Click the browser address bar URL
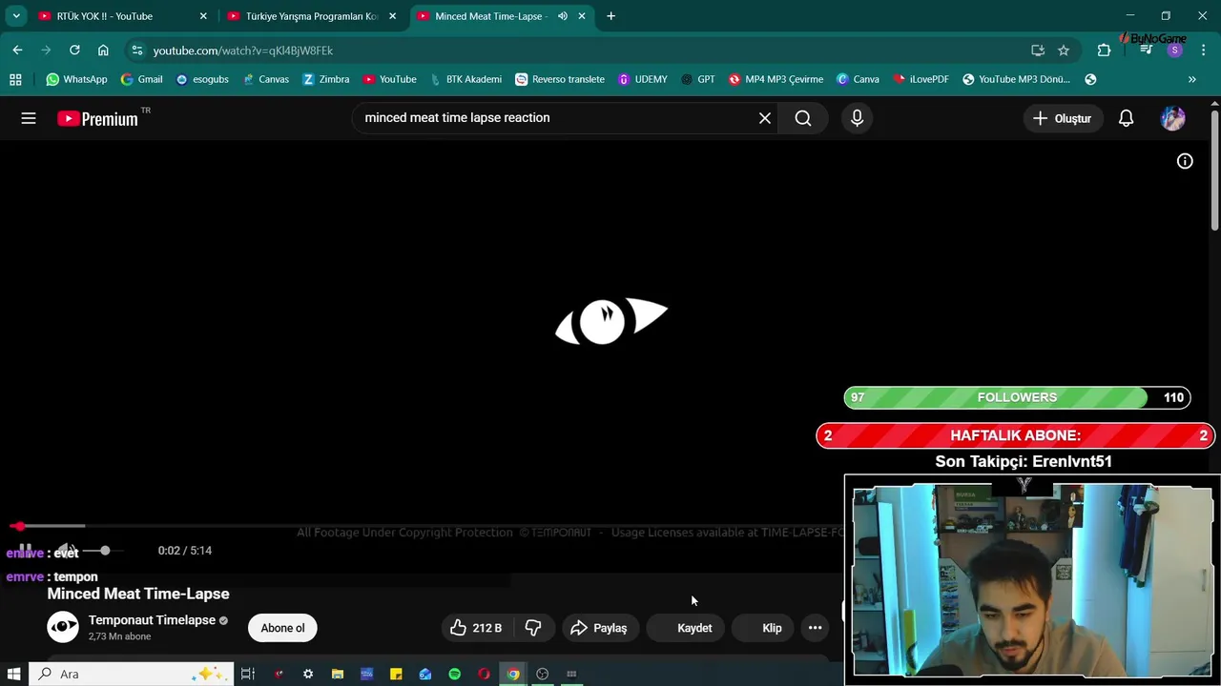This screenshot has width=1221, height=686. click(243, 50)
